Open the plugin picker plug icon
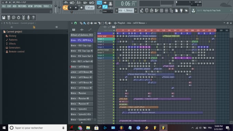233x131 pixels. pos(181,11)
